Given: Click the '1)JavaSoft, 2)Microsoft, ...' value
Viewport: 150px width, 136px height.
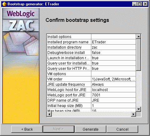Looking at the screenshot, I should point(114,79).
